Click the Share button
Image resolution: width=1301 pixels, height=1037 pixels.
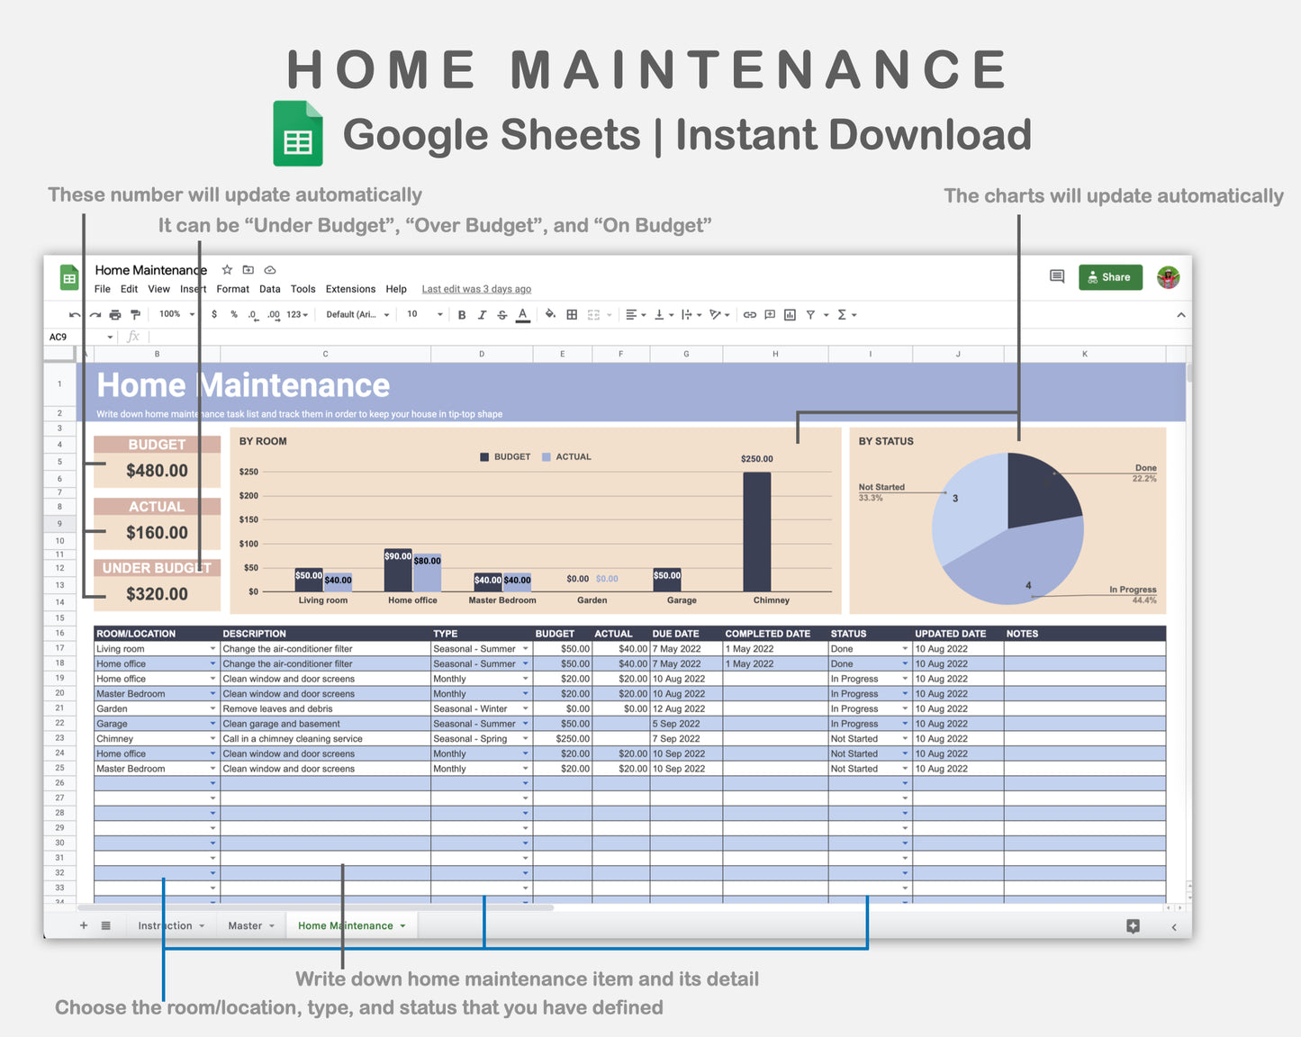coord(1110,276)
